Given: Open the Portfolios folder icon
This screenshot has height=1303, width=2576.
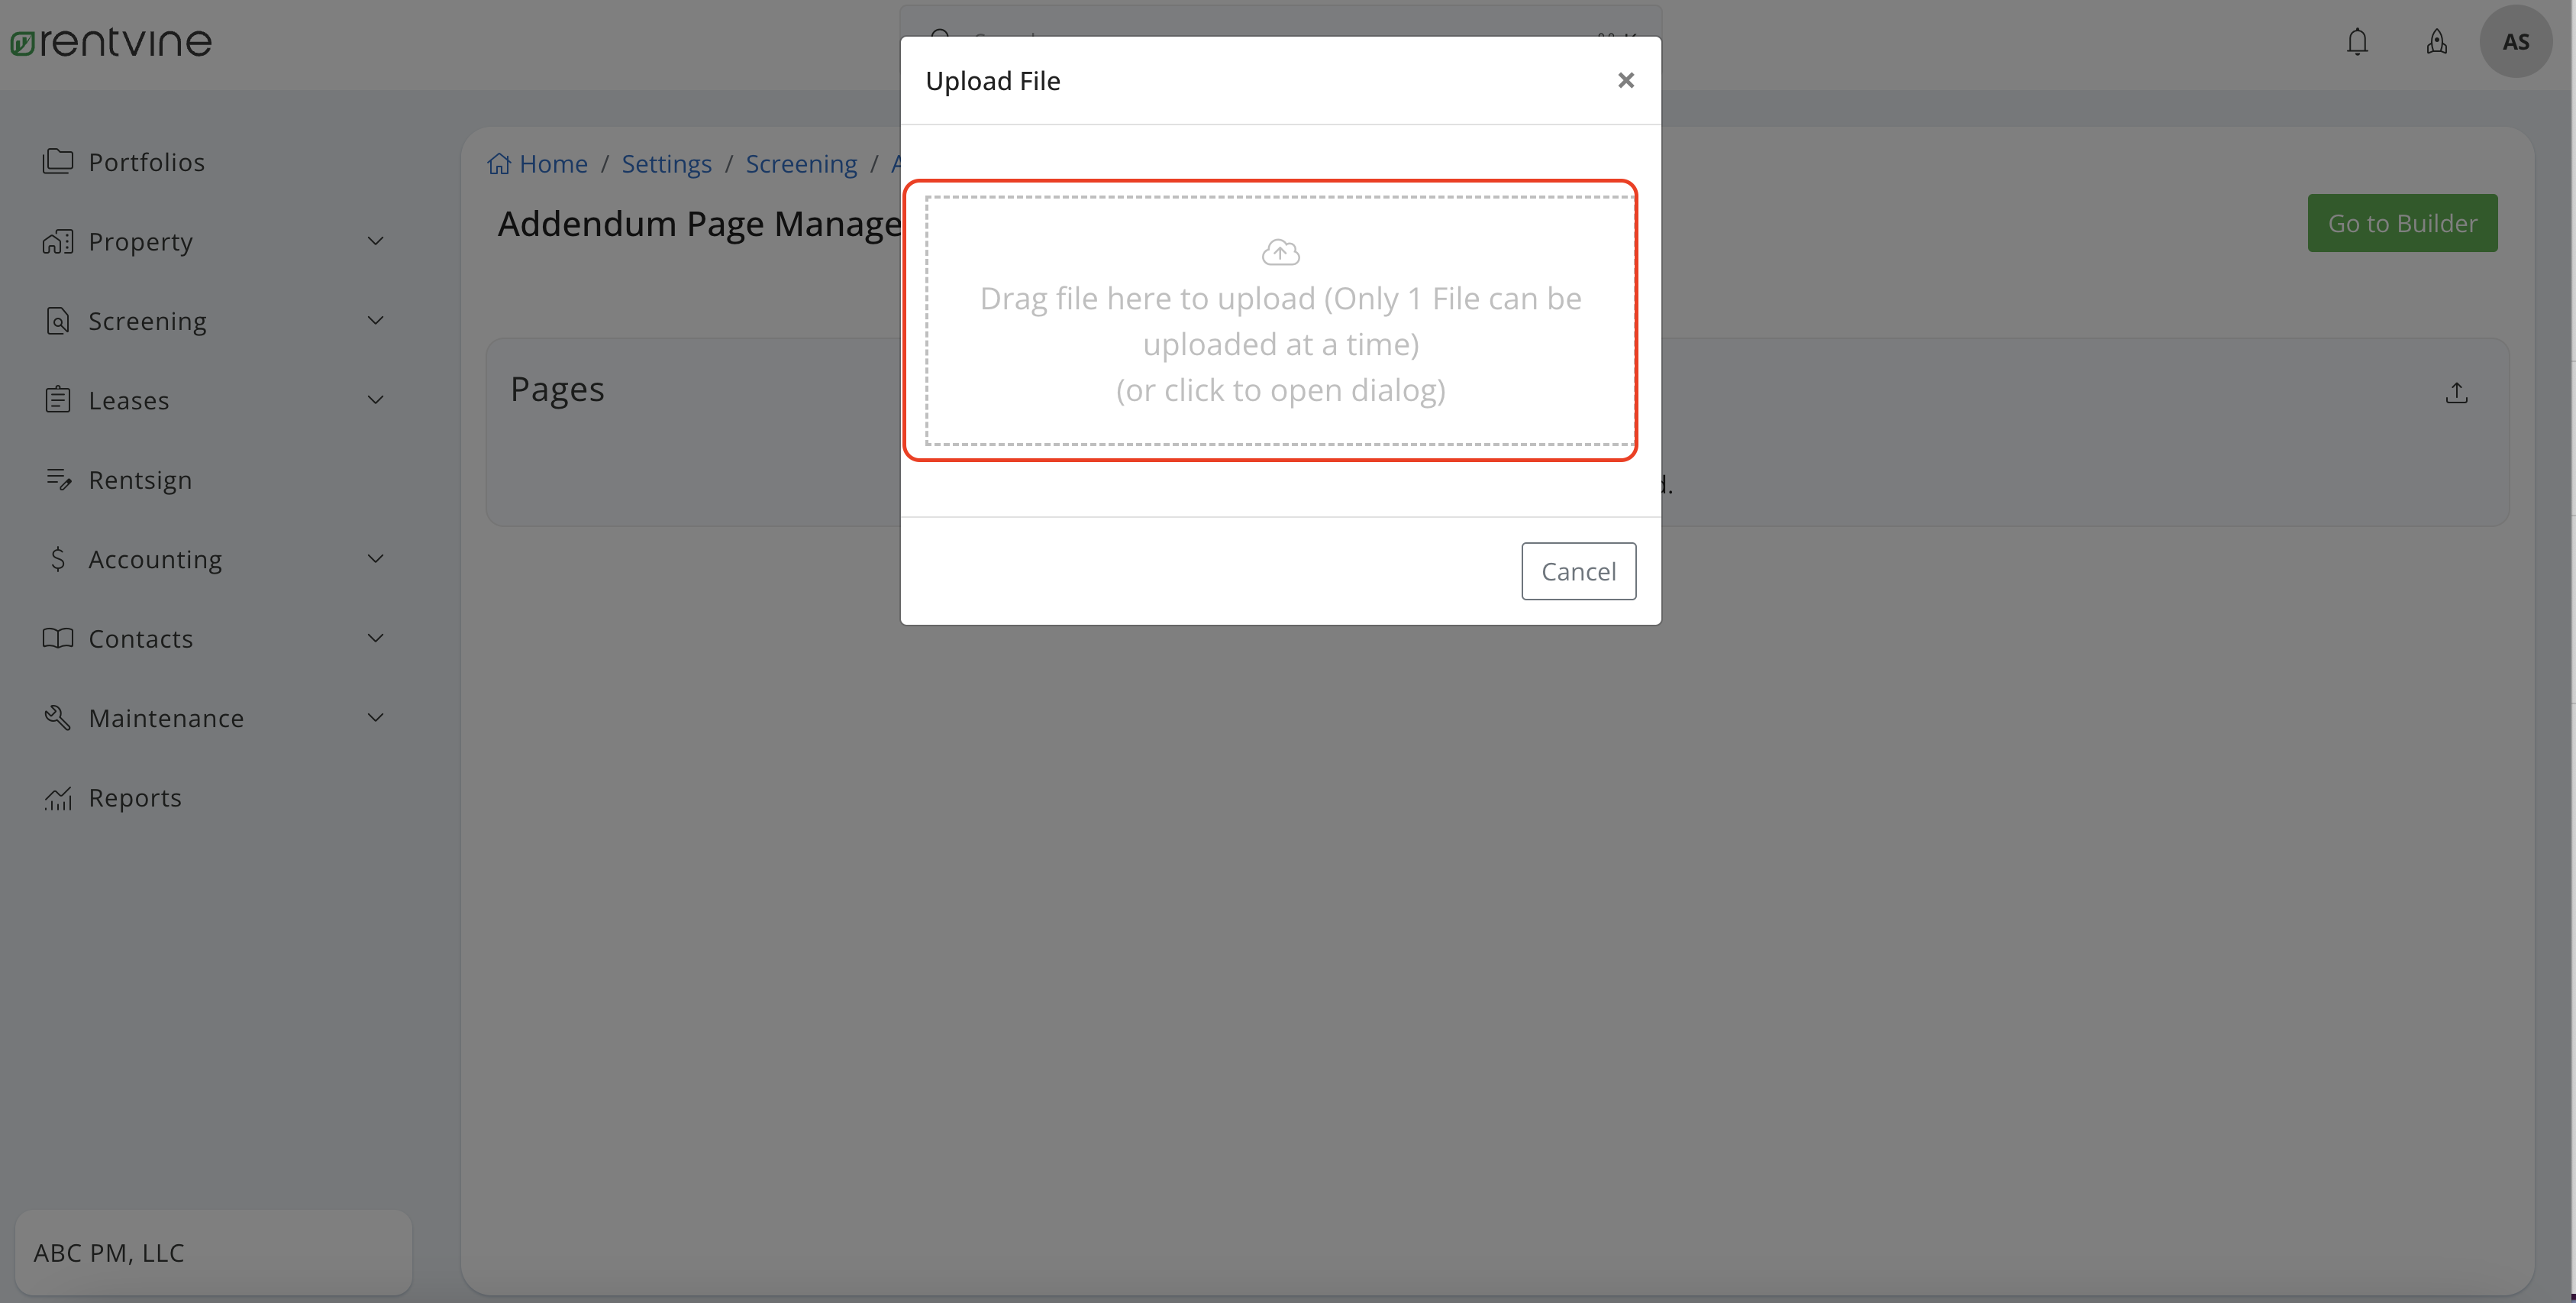Looking at the screenshot, I should tap(59, 161).
